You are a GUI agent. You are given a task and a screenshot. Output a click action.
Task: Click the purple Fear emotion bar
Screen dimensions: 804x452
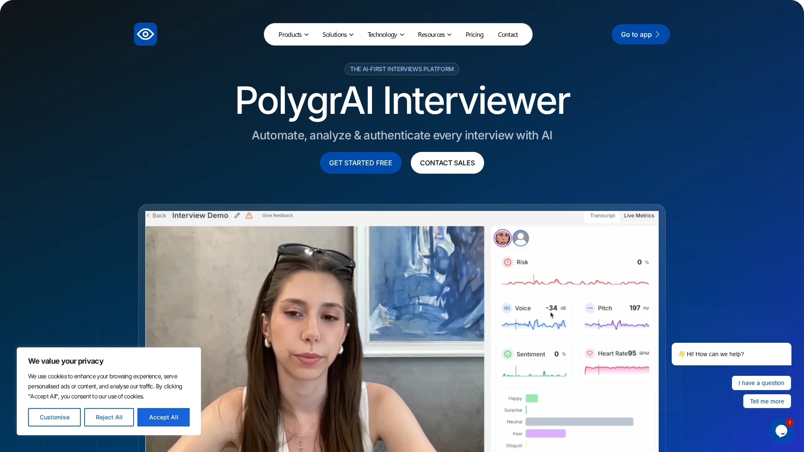coord(546,434)
